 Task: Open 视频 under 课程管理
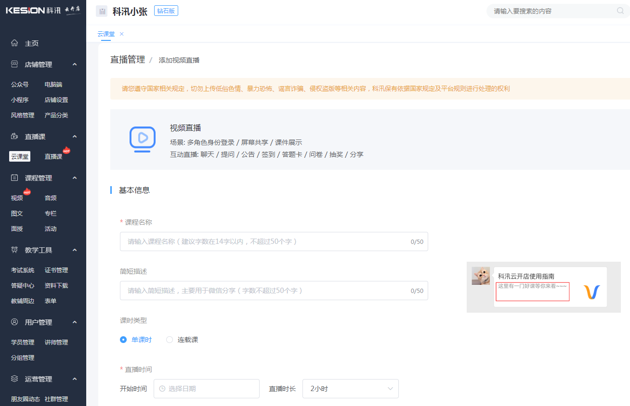[17, 197]
